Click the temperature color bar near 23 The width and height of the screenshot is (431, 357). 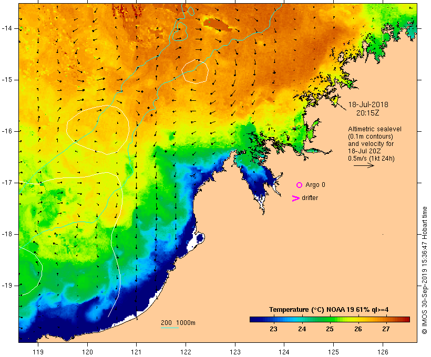[273, 319]
